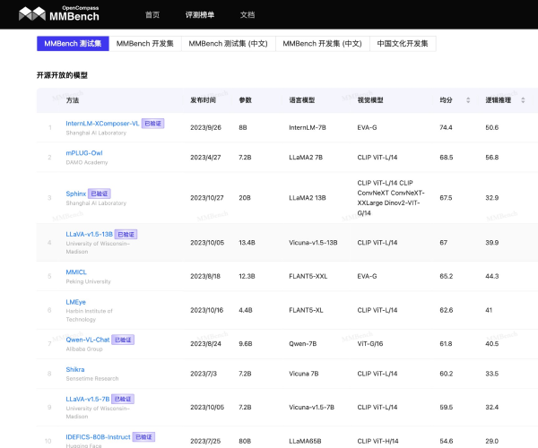Select the MMBench 测试集 tab

click(72, 43)
